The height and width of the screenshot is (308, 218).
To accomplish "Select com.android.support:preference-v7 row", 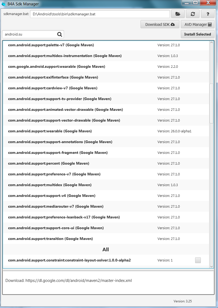I will tap(106, 174).
